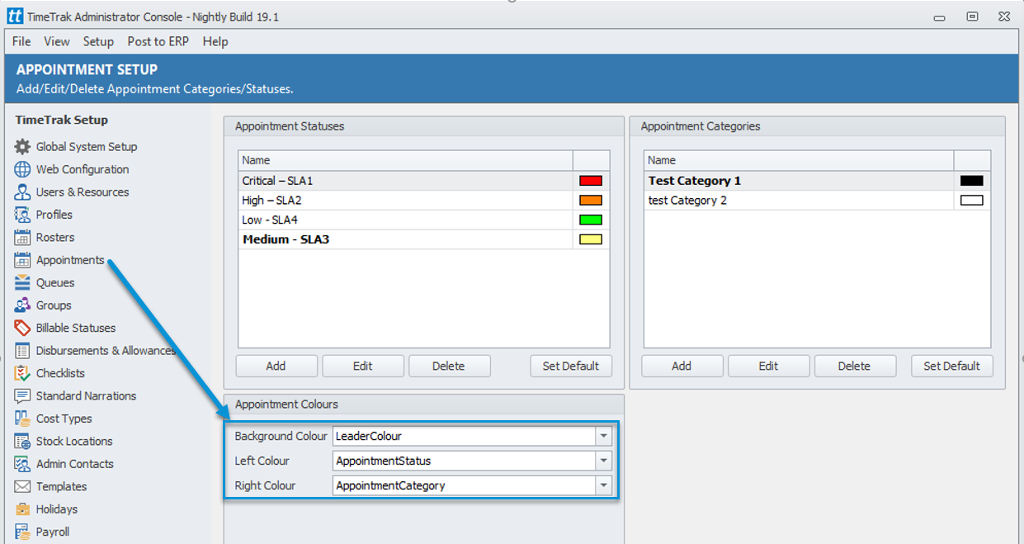This screenshot has height=544, width=1024.
Task: Click the Checklists icon in sidebar
Action: tap(22, 374)
